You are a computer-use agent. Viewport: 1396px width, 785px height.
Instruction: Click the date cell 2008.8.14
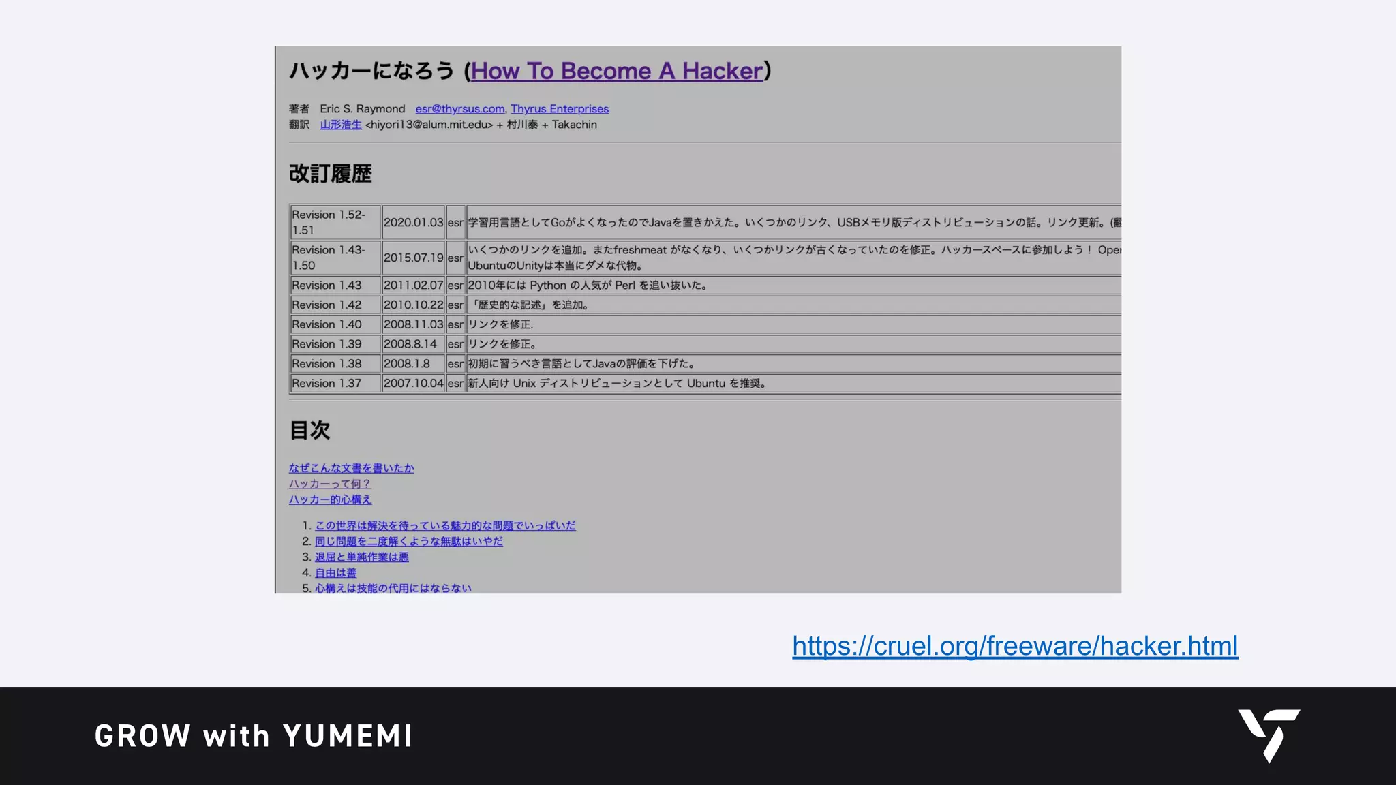coord(413,344)
